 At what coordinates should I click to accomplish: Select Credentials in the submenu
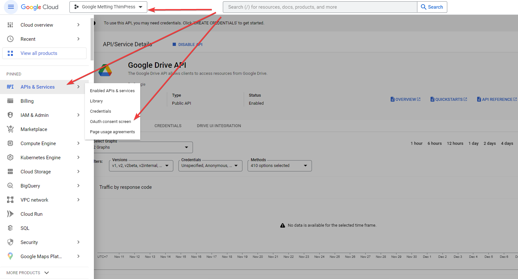click(112, 111)
